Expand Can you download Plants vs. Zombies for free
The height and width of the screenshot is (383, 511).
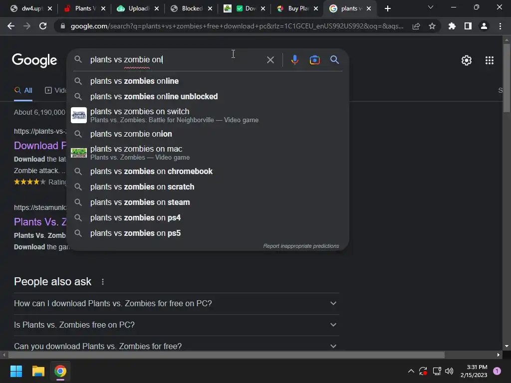click(x=176, y=346)
